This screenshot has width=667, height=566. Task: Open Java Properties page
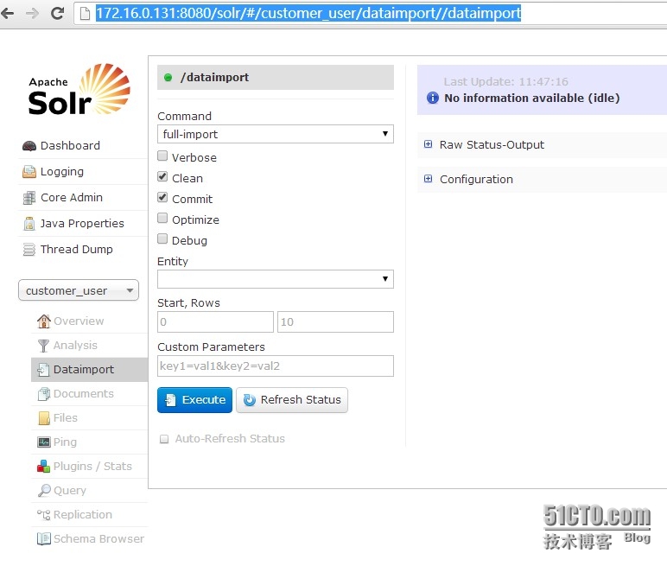[x=82, y=224]
